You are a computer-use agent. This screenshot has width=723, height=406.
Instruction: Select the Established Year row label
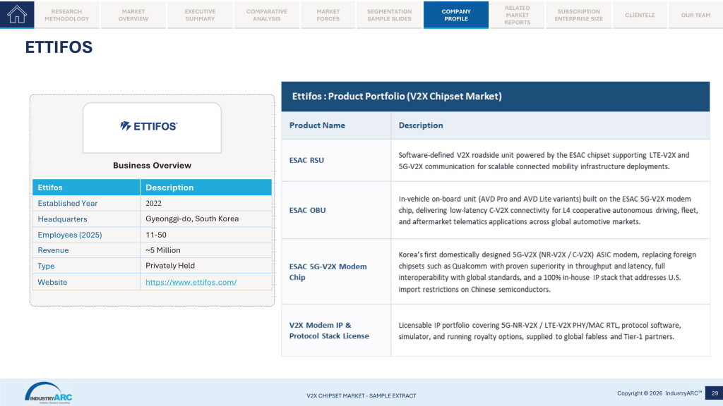click(68, 203)
